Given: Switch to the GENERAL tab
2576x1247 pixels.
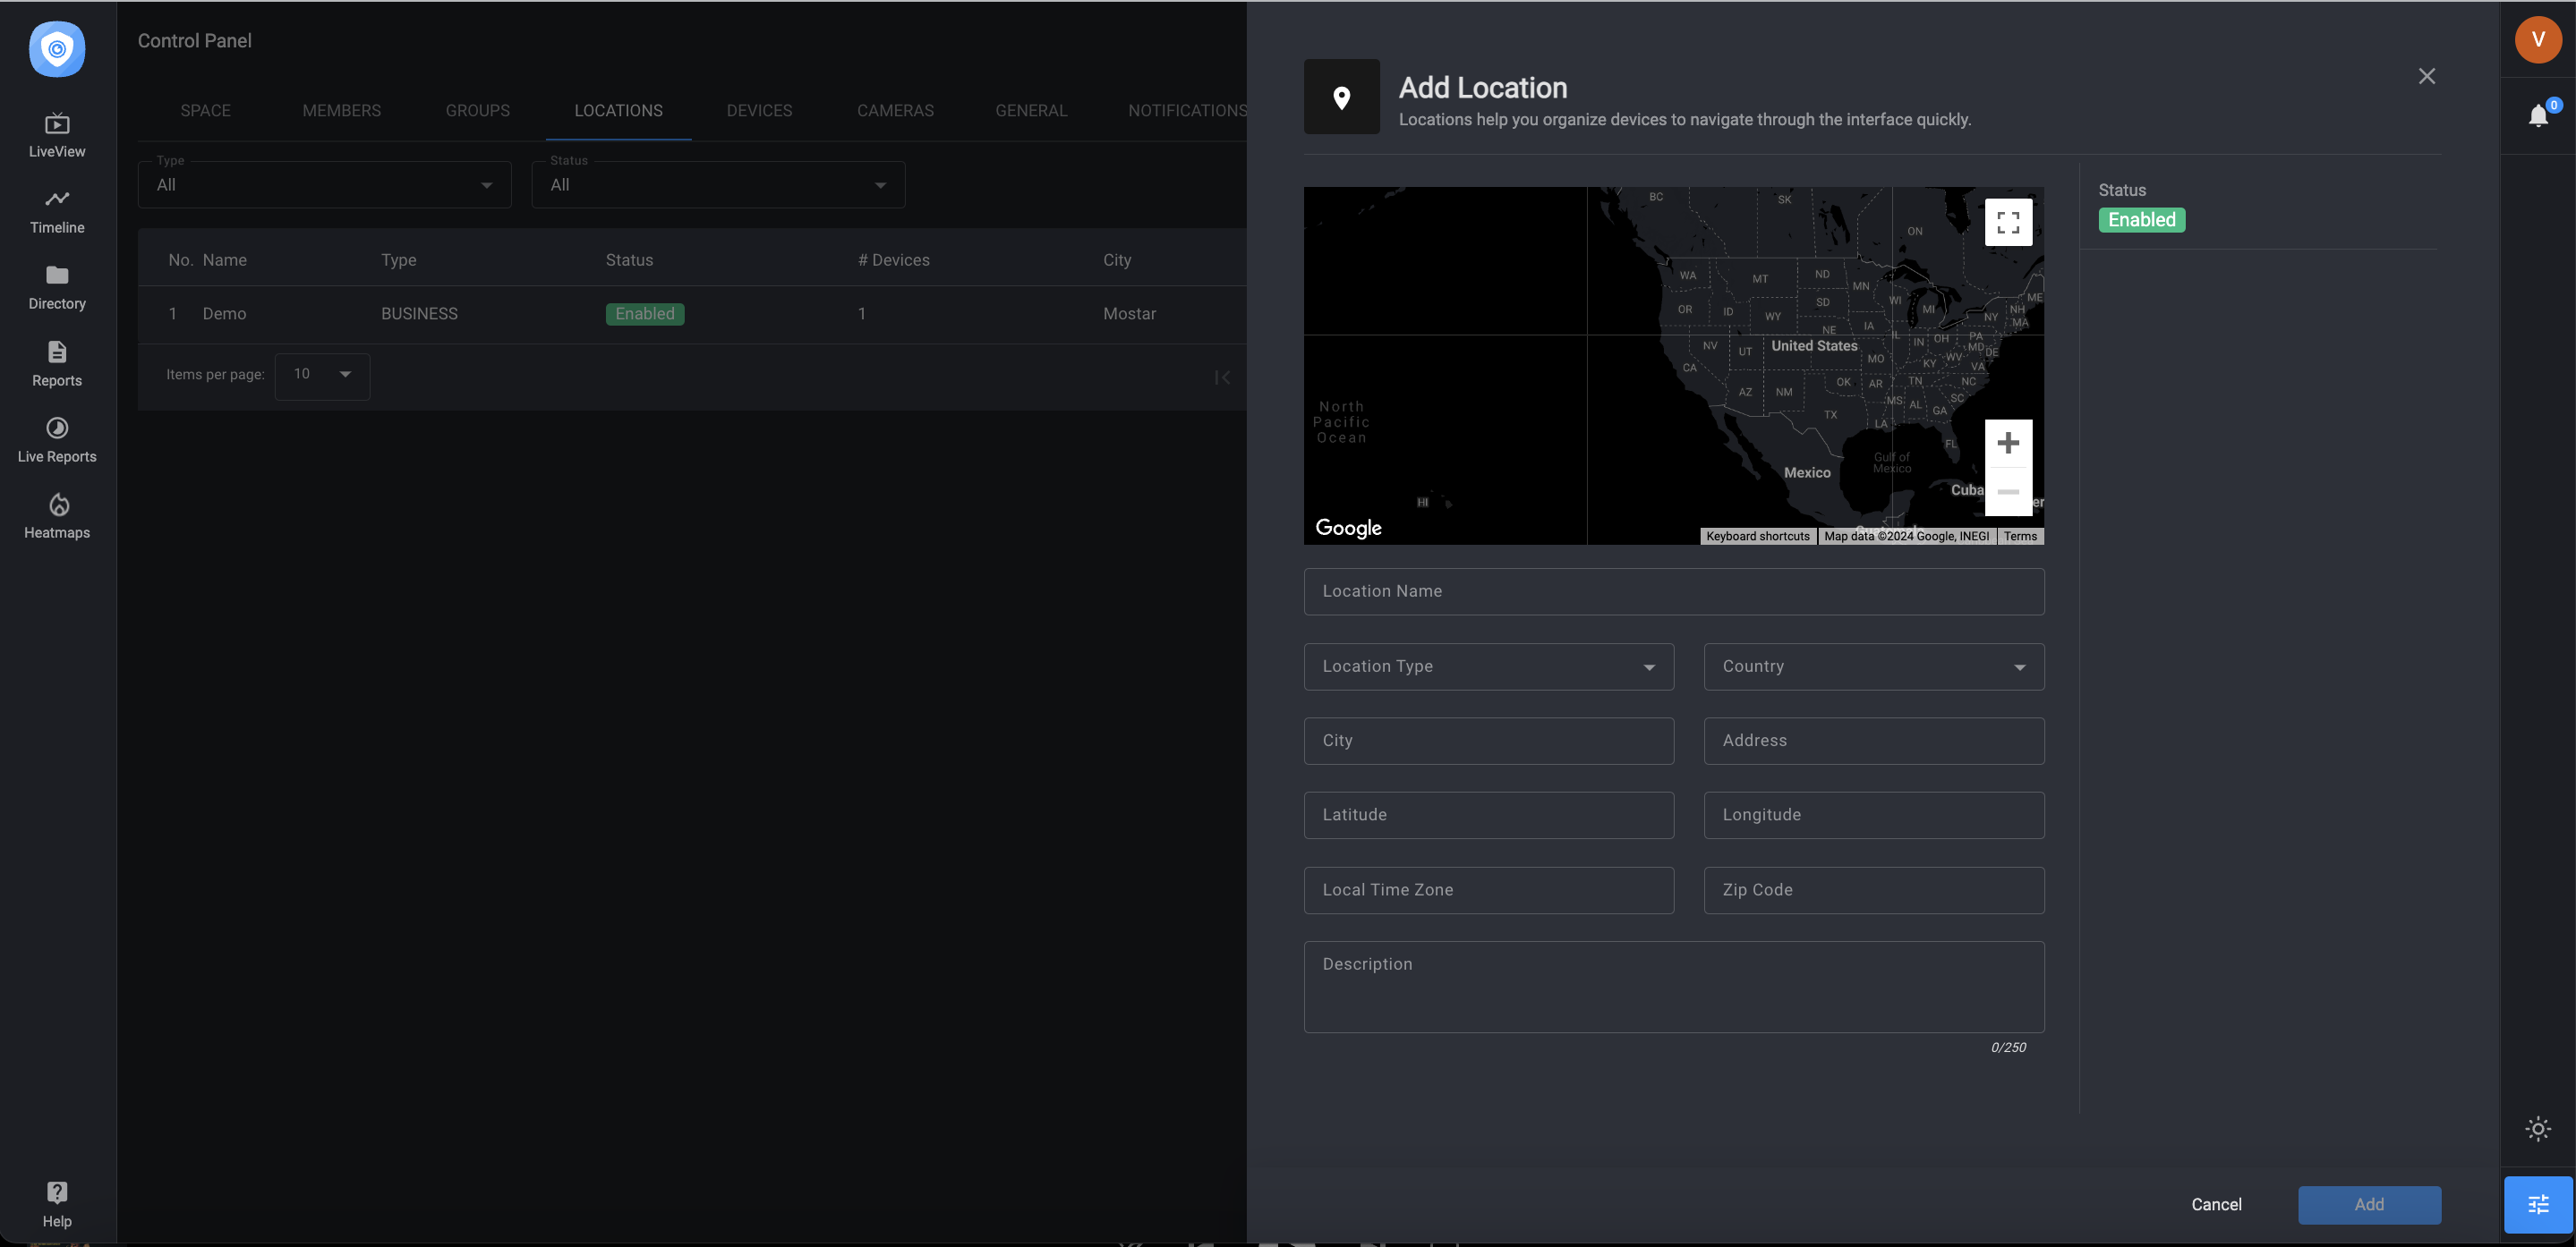Looking at the screenshot, I should point(1031,111).
